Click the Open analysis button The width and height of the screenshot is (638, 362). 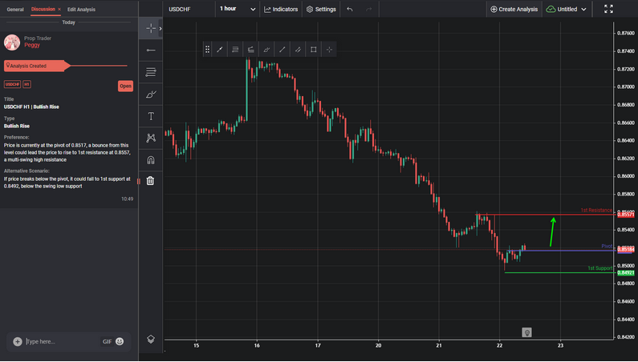125,86
